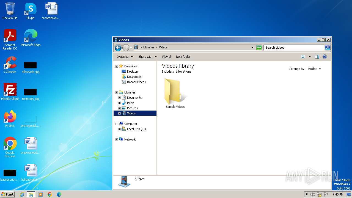Click the Videos breadcrumb in address bar

coord(163,47)
